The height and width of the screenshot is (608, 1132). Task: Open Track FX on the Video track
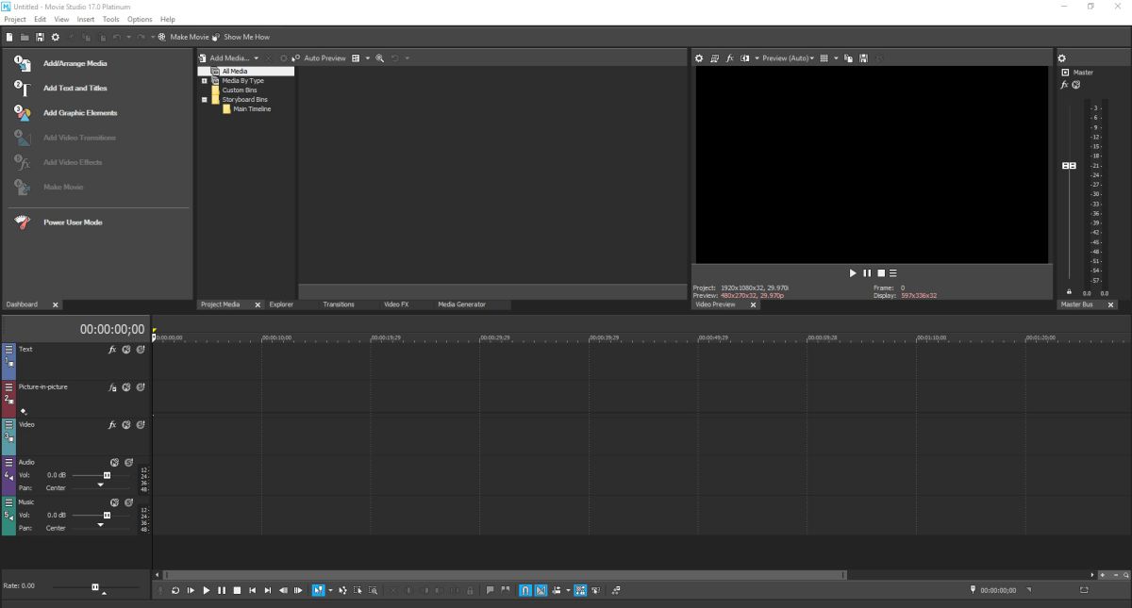111,425
